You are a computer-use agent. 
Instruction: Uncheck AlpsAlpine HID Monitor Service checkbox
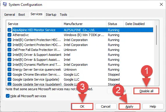9,30
